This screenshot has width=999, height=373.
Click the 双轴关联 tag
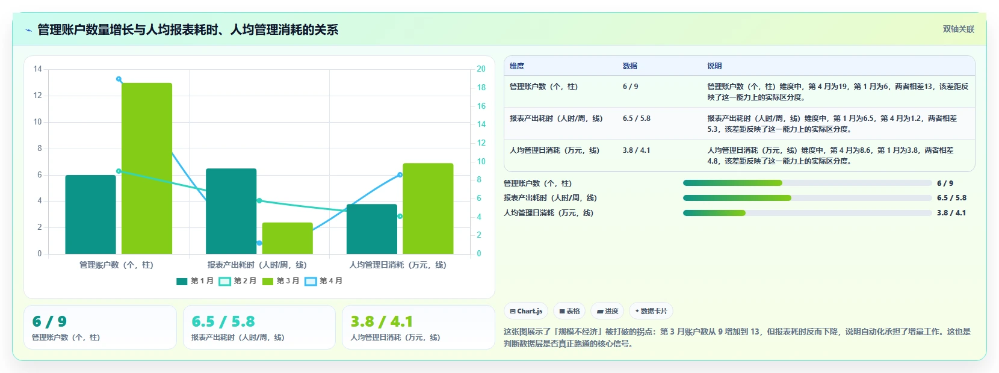click(x=958, y=29)
